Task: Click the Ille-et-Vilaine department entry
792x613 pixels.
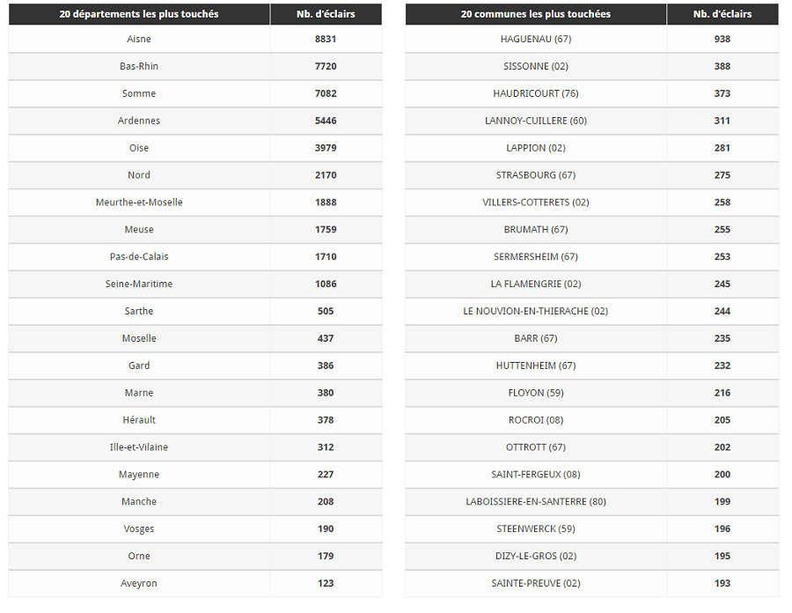Action: [139, 447]
